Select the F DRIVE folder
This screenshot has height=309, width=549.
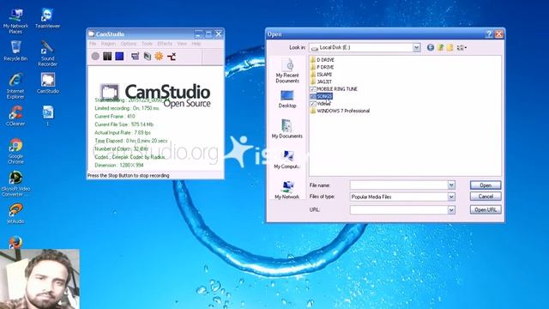click(323, 67)
